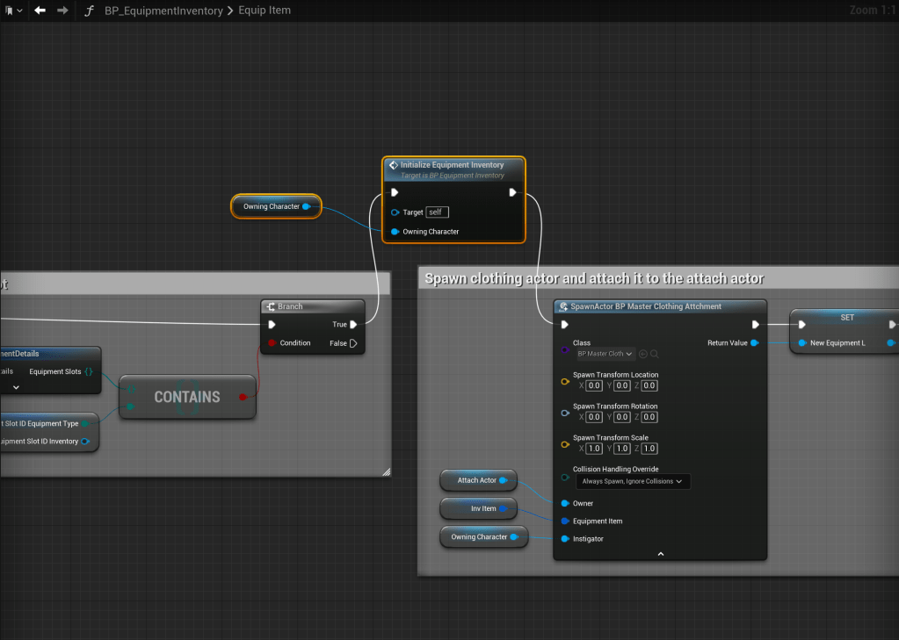Click the Spawn Transform Rotation Y field

click(621, 417)
